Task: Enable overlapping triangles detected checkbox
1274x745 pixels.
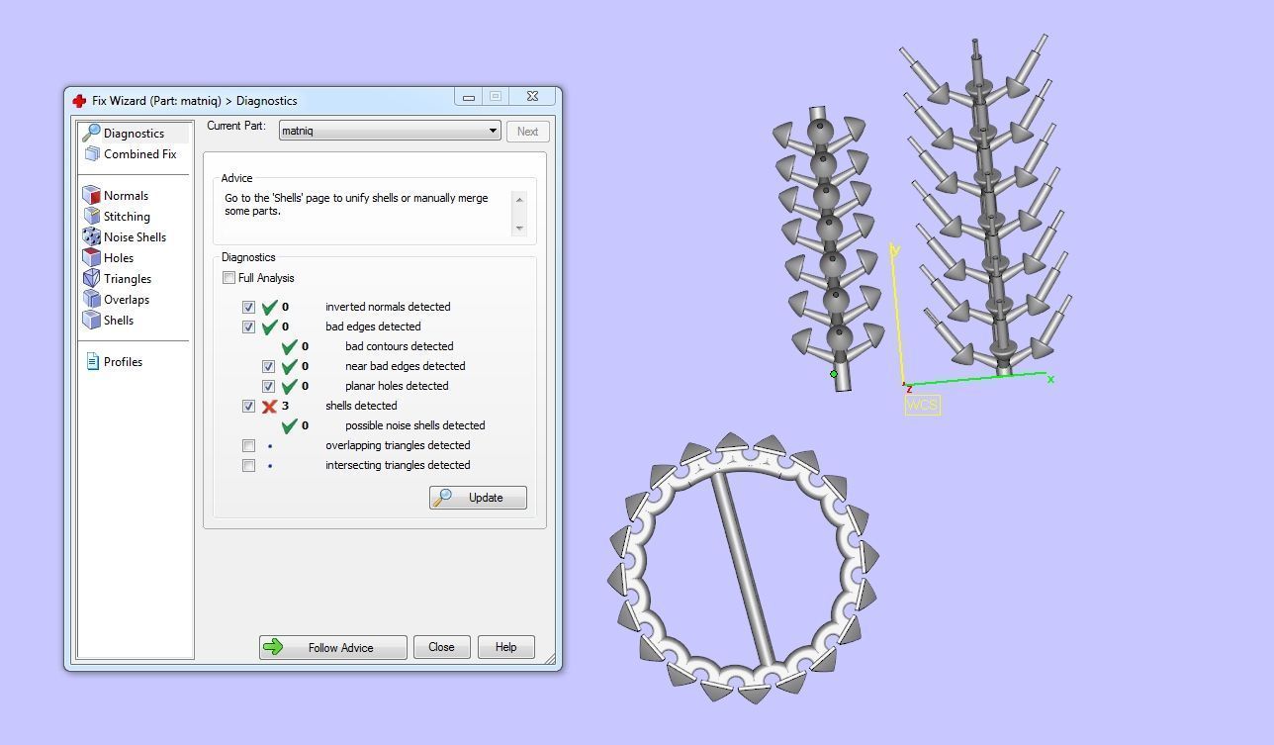Action: pyautogui.click(x=248, y=445)
